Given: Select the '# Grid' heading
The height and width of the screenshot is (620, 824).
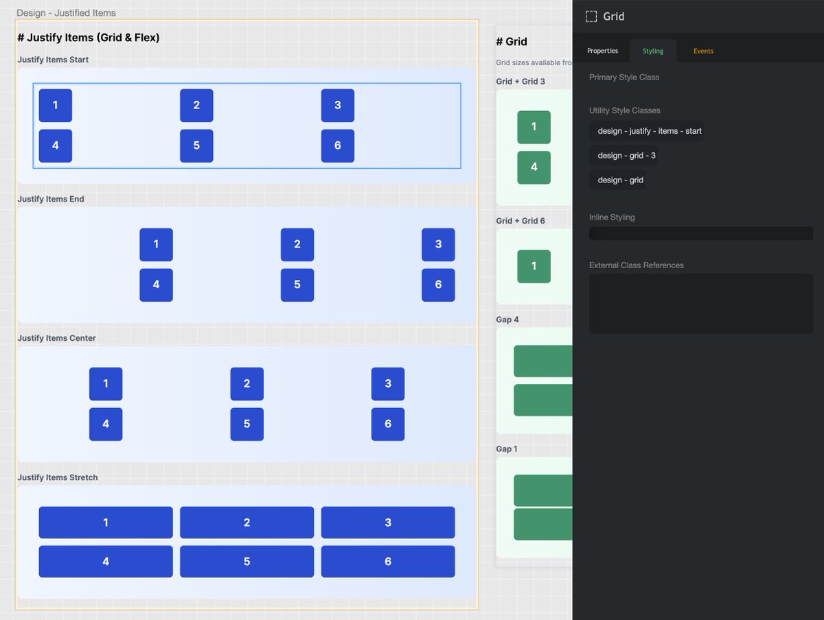Looking at the screenshot, I should pos(512,42).
